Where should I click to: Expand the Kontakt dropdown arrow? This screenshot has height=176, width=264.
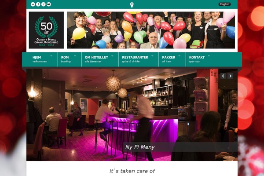[x=209, y=56]
